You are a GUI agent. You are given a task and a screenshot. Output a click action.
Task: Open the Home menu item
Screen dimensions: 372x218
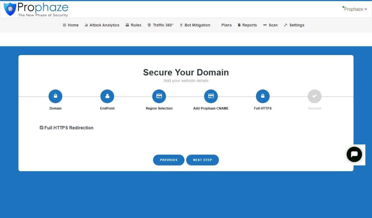[71, 25]
